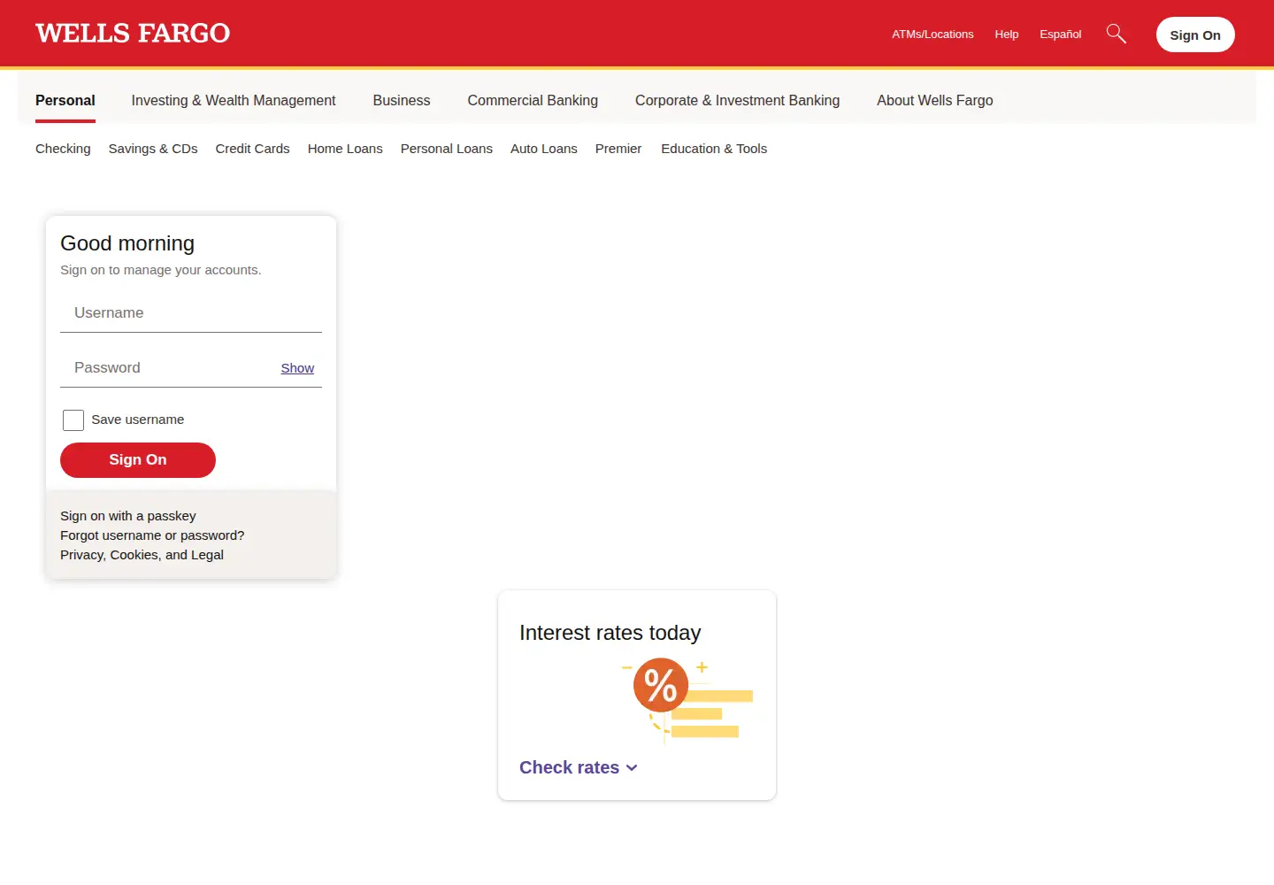Go to the Business tab
Screen dimensions: 1274x885
402,101
